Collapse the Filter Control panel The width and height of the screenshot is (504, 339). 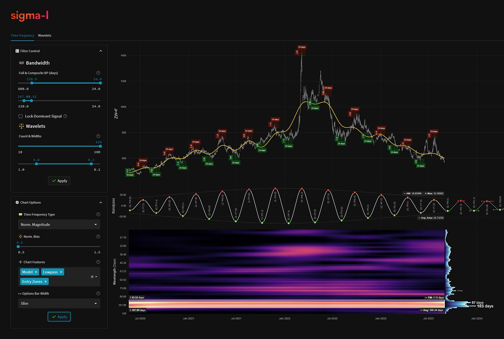pos(101,51)
